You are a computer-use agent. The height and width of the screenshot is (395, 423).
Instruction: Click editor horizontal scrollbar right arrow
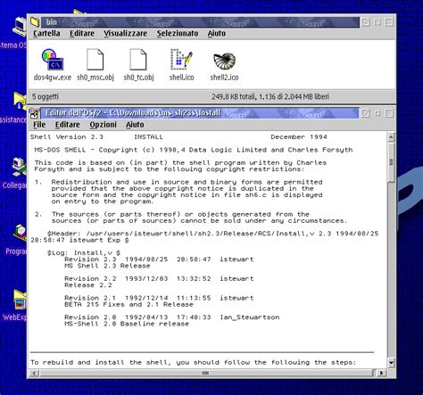click(x=382, y=373)
